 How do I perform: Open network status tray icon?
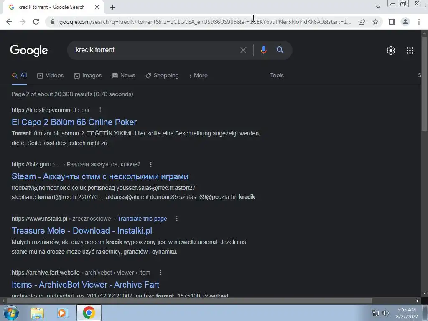[x=376, y=313]
